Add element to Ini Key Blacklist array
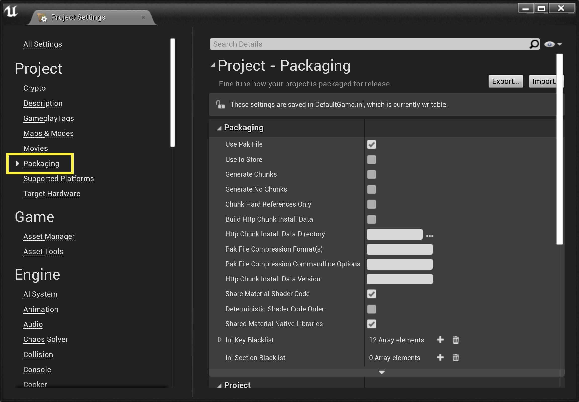 pyautogui.click(x=440, y=340)
